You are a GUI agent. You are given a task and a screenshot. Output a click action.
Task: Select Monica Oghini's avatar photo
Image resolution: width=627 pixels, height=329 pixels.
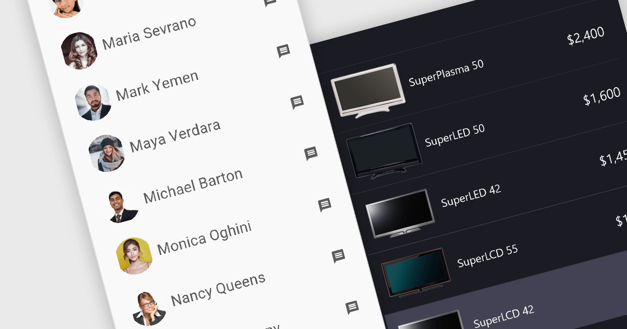(134, 256)
